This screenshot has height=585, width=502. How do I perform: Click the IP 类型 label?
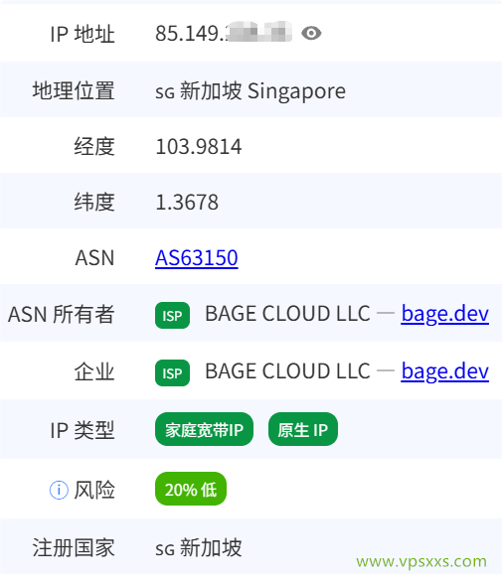coord(83,430)
